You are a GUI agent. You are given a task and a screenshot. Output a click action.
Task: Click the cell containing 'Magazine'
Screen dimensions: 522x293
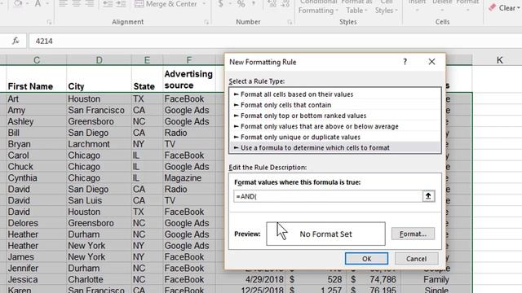(189, 178)
